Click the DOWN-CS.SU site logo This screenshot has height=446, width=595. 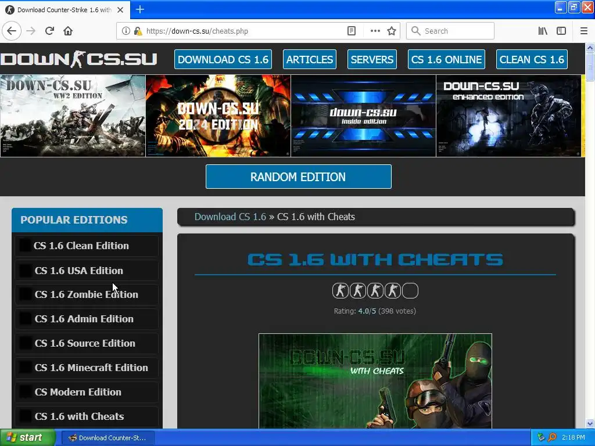[79, 59]
